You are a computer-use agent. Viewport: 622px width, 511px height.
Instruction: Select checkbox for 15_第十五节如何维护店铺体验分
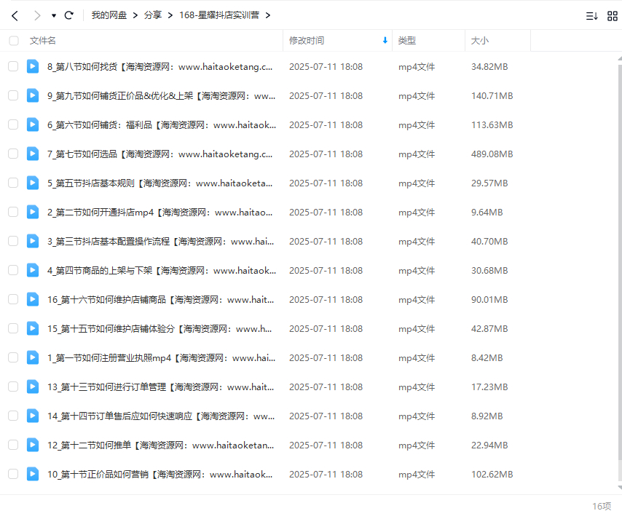click(13, 328)
